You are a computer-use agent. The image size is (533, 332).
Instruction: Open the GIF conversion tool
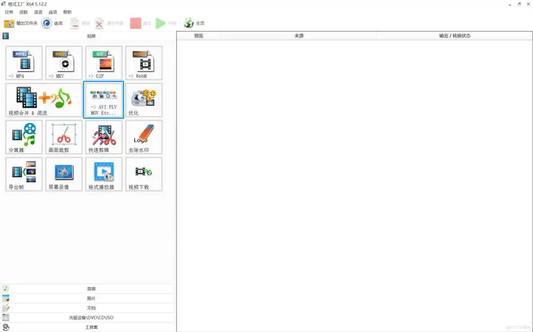pos(104,63)
